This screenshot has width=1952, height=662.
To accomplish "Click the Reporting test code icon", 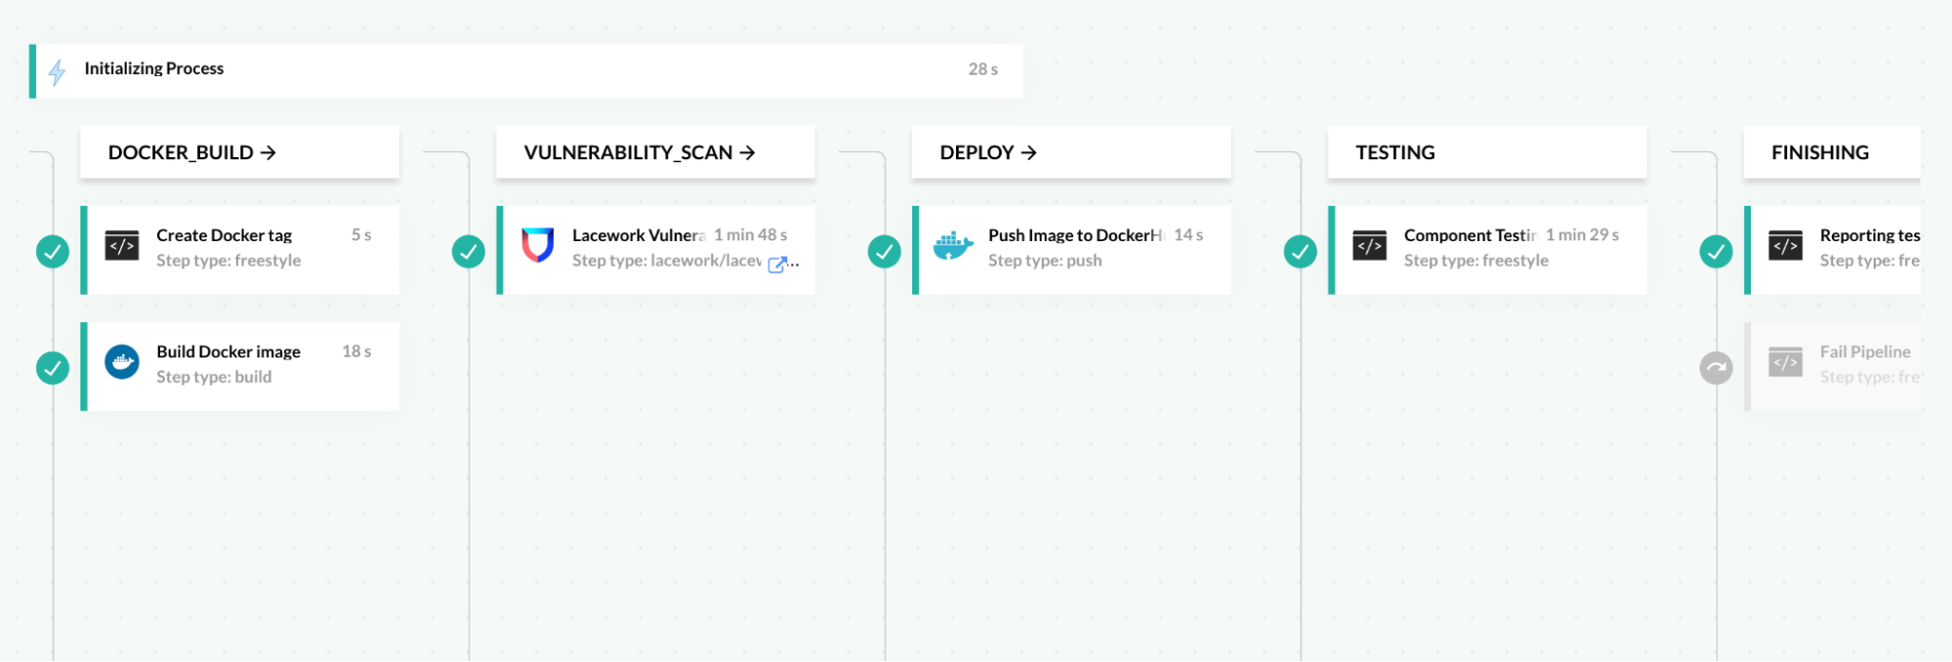I will point(1785,246).
